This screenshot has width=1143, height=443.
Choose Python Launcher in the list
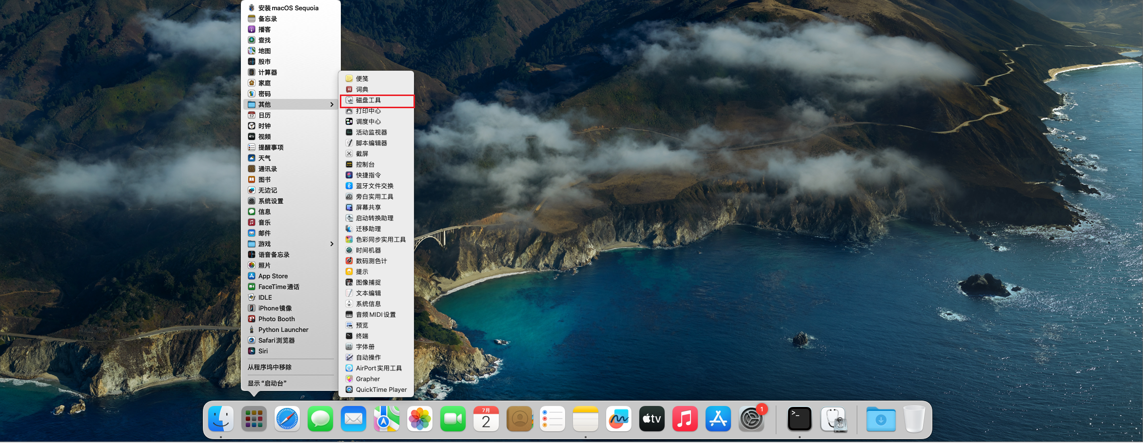291,329
